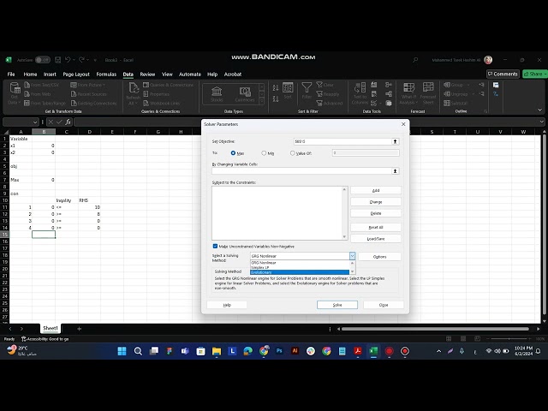The height and width of the screenshot is (411, 548).
Task: Select the Value Of radio button
Action: (293, 153)
